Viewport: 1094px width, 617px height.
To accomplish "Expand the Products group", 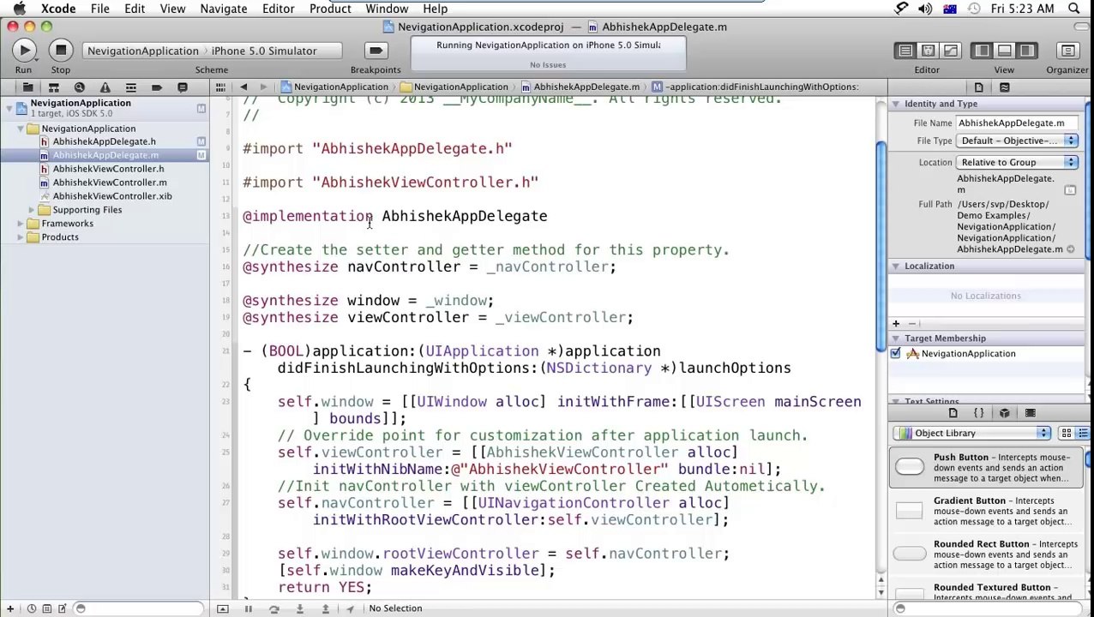I will pos(20,237).
